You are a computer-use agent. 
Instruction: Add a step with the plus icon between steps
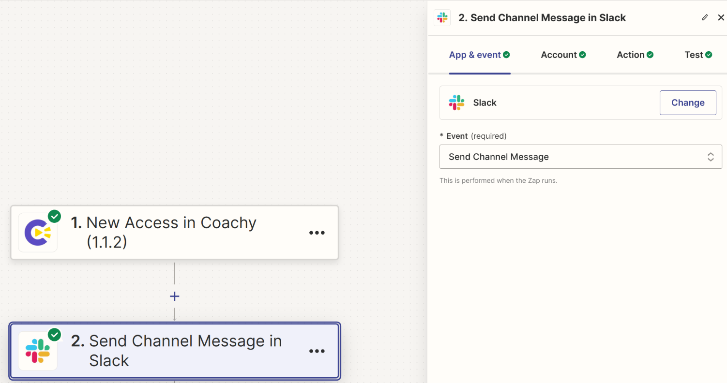tap(175, 296)
